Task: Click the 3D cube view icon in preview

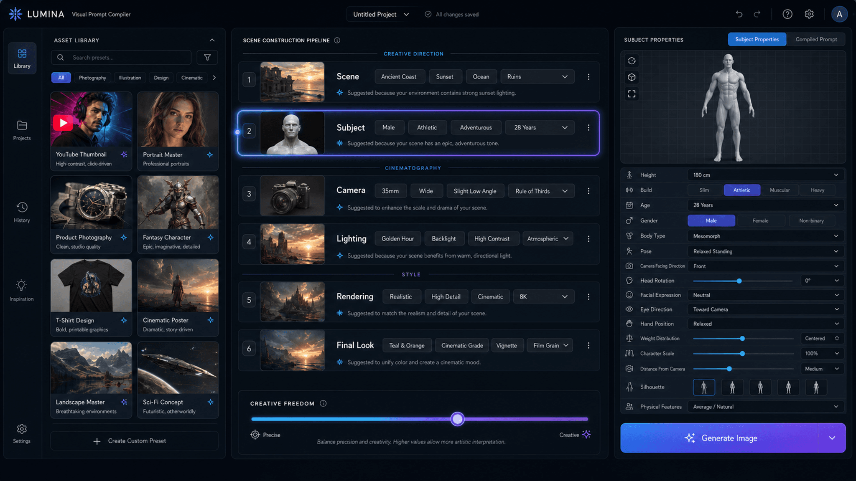Action: [632, 77]
